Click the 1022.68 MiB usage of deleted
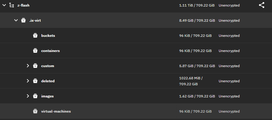This screenshot has height=120, width=272. click(191, 78)
